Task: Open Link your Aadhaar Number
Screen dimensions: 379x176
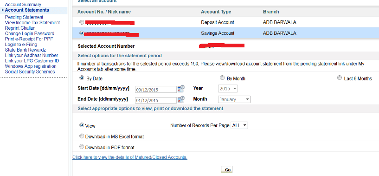Action: [32, 55]
